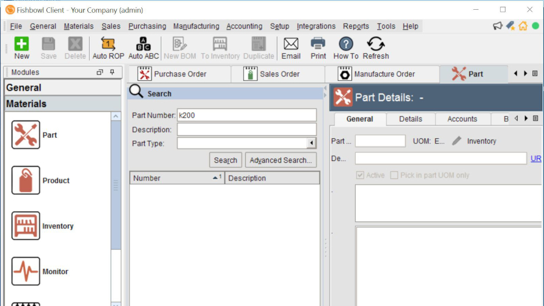Open the Reports menu

(x=356, y=26)
